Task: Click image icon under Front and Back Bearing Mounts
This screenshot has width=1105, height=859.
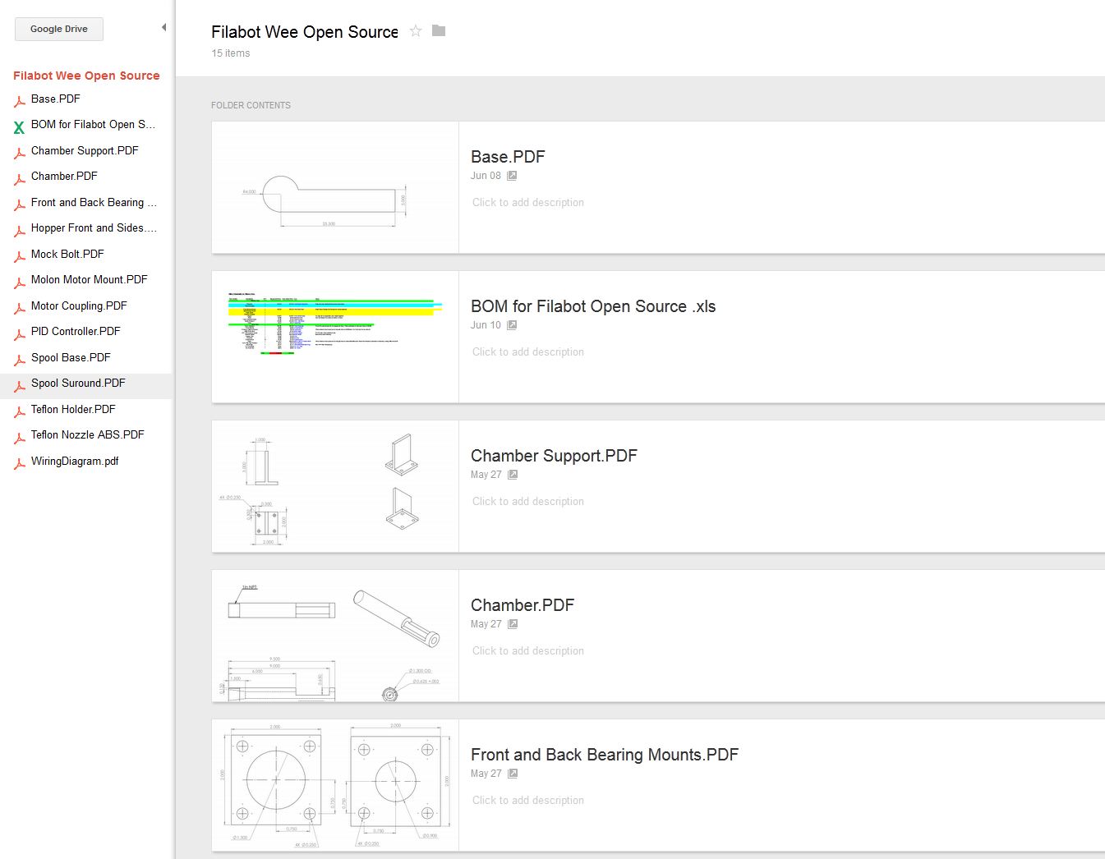Action: (513, 774)
